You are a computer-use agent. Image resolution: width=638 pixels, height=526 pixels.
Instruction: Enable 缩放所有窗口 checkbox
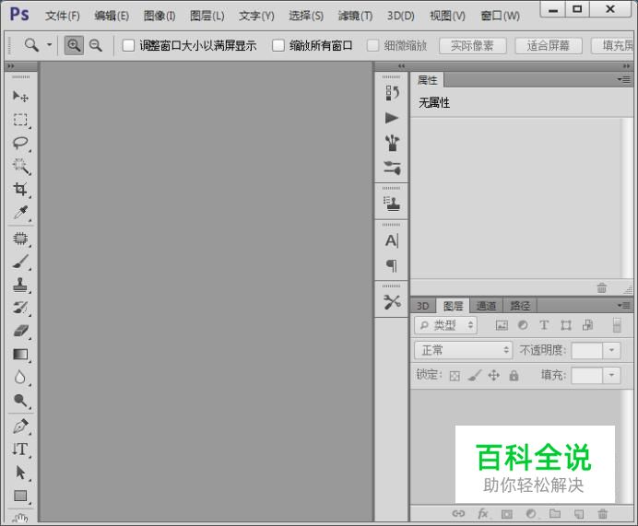pyautogui.click(x=278, y=45)
